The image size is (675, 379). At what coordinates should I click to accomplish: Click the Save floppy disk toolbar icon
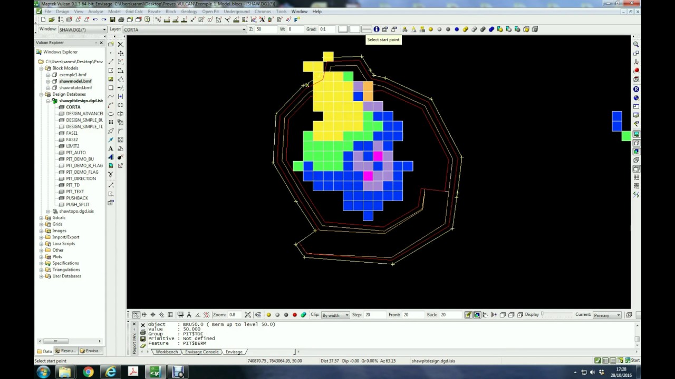point(112,19)
